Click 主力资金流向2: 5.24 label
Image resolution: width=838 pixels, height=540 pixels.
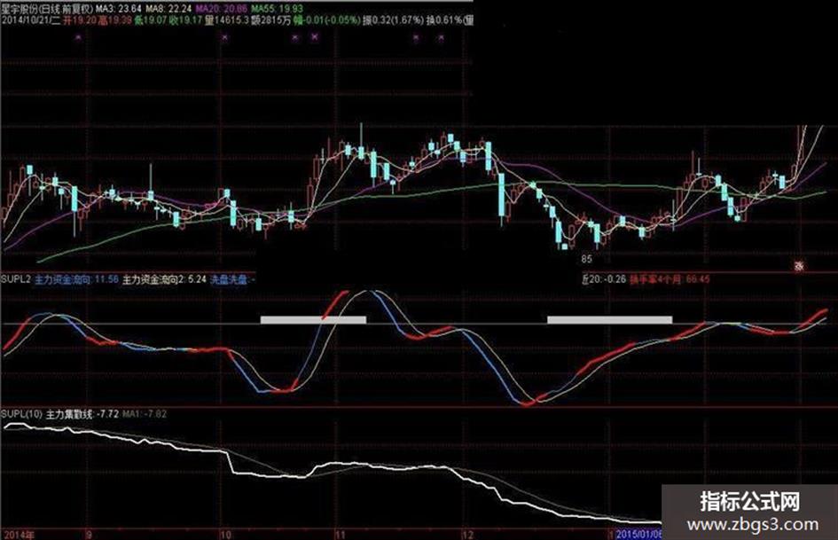click(164, 279)
